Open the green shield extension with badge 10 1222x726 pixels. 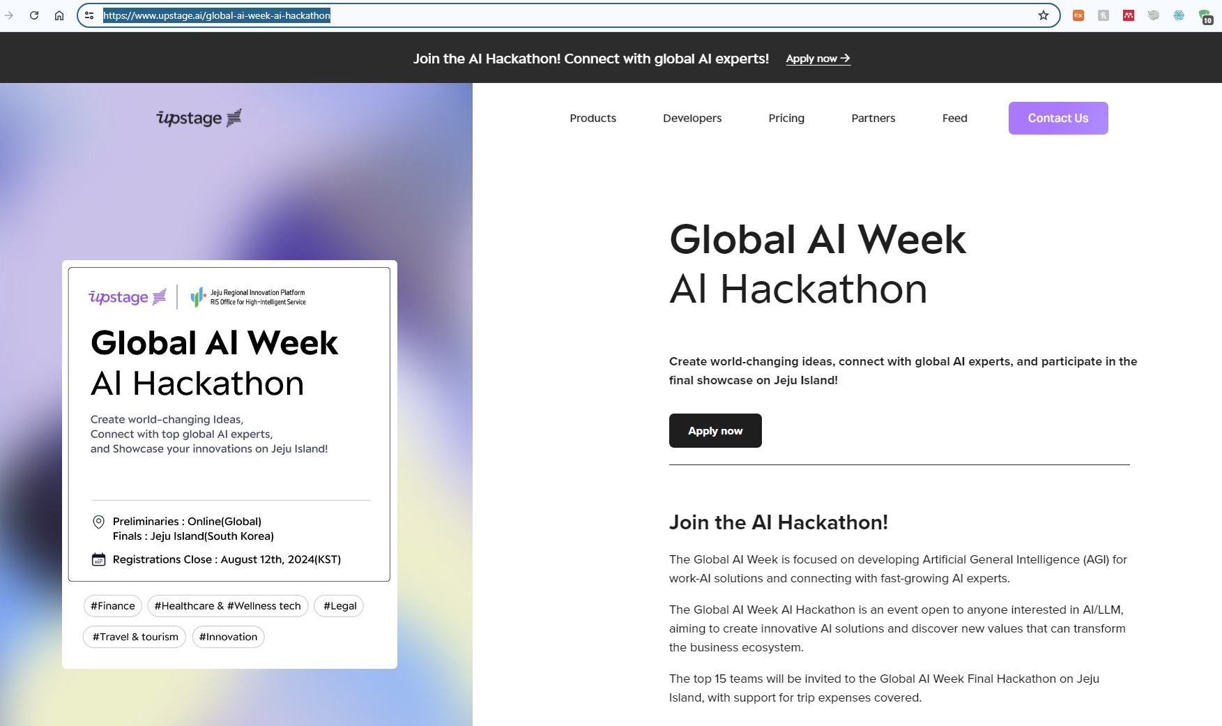pos(1205,17)
